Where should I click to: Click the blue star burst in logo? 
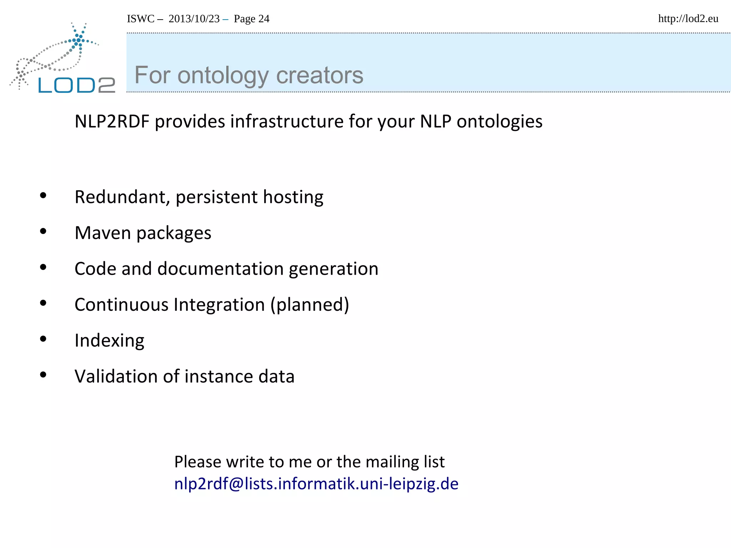pos(79,39)
